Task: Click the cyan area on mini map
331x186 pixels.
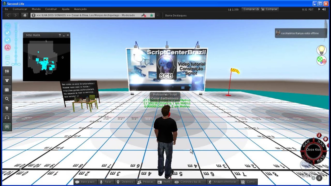Action: pos(46,65)
